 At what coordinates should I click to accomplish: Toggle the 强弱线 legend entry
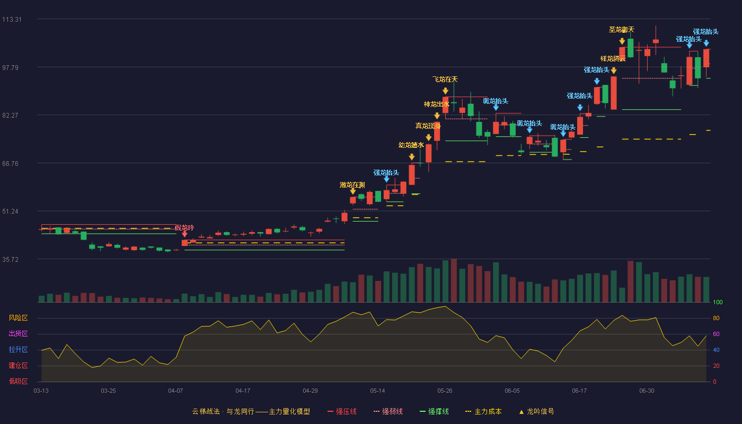[x=388, y=412]
